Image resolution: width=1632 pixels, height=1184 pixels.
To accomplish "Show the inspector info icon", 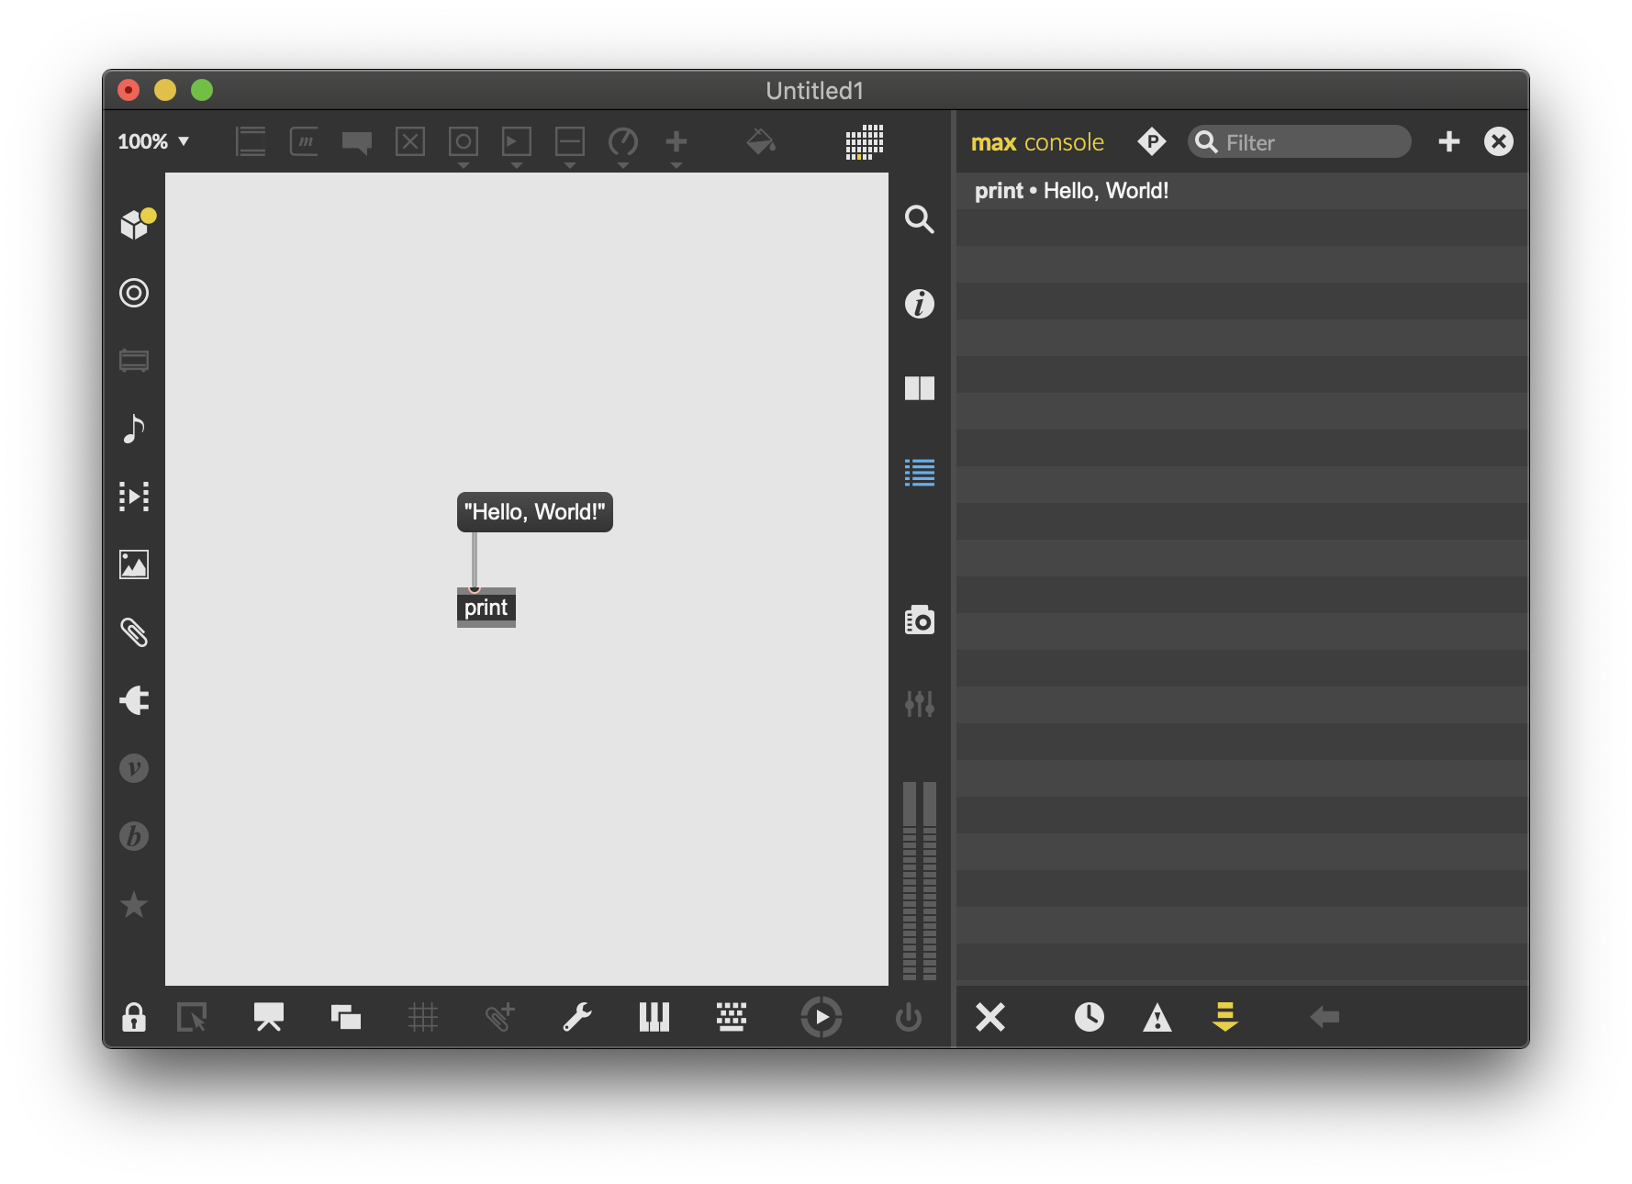I will click(x=920, y=304).
